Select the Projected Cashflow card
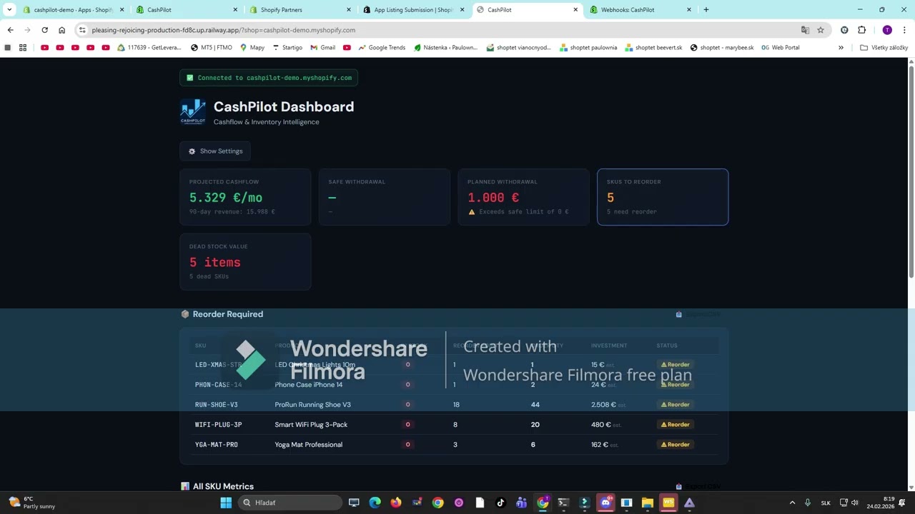 [x=245, y=197]
